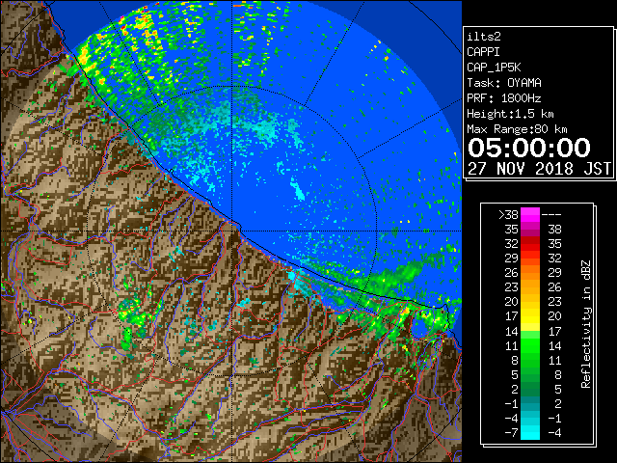Pick the bright green 11 to 14 band
Screen dimensions: 617x463
tap(530, 345)
